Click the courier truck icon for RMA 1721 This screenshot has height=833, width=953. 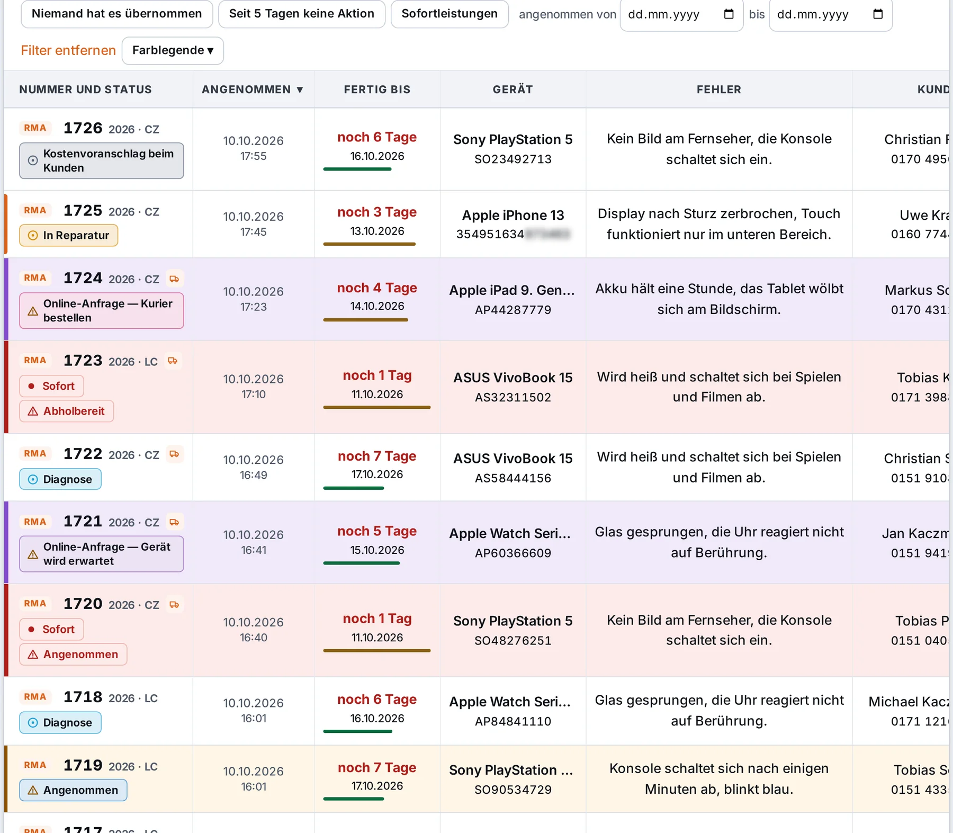pyautogui.click(x=174, y=522)
